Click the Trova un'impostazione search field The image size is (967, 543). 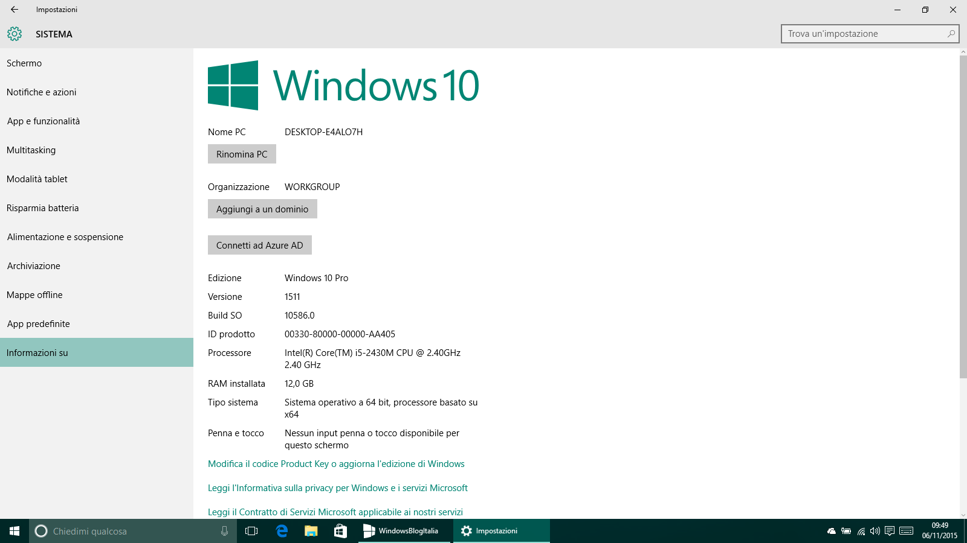(x=870, y=34)
